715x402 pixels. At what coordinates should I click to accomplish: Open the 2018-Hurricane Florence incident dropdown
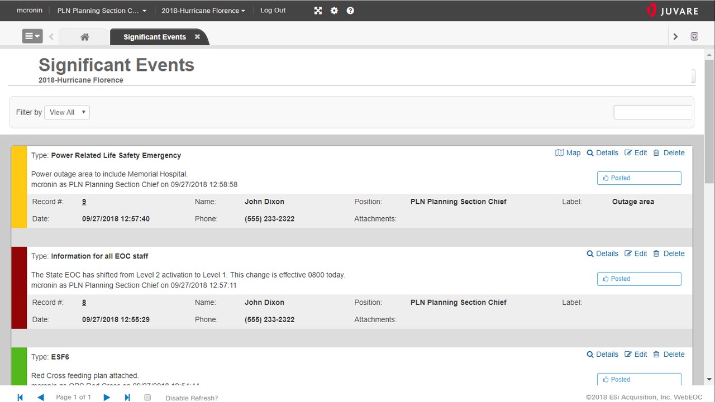(203, 10)
